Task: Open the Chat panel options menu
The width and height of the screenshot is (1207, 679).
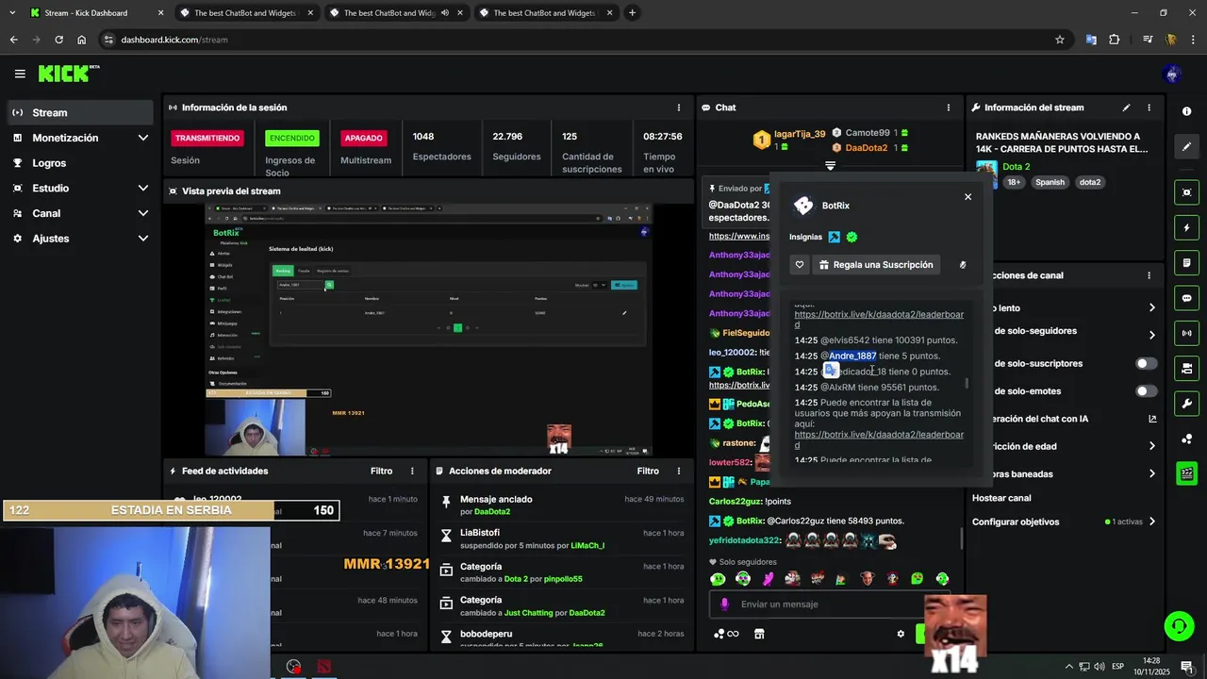Action: (949, 108)
